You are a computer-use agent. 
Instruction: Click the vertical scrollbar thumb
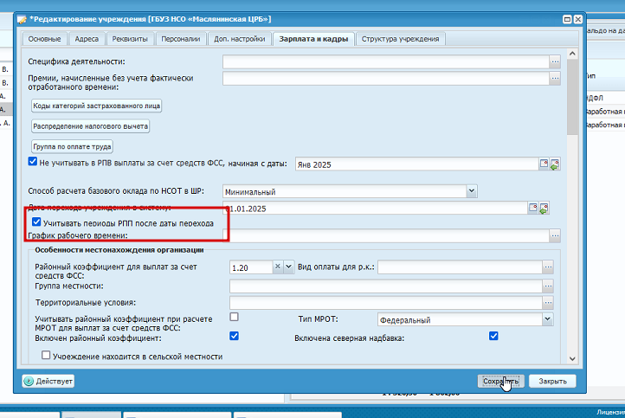pos(572,97)
